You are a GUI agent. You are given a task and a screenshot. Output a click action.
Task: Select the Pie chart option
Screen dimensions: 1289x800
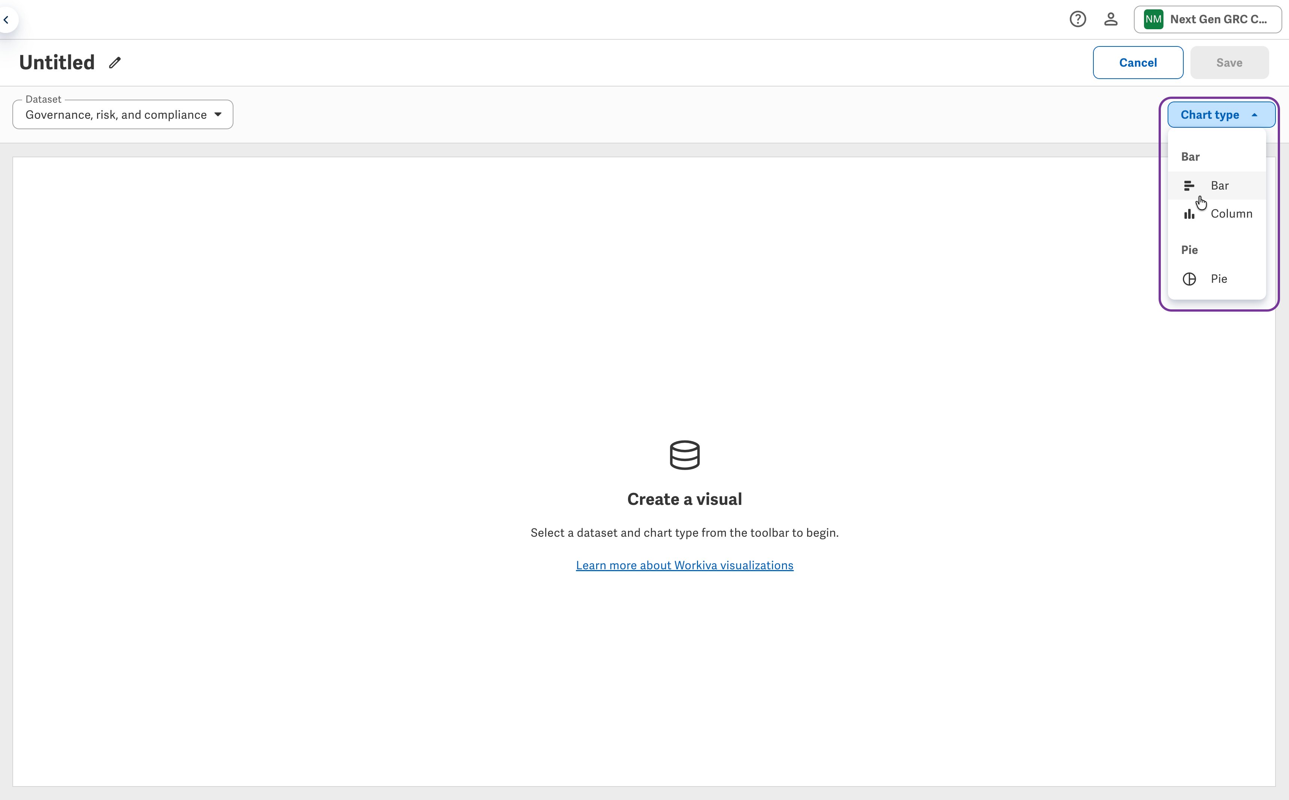1216,279
